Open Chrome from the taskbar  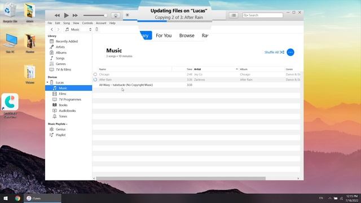coord(17,198)
